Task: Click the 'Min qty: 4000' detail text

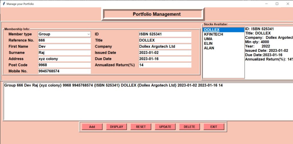Action: click(257, 42)
